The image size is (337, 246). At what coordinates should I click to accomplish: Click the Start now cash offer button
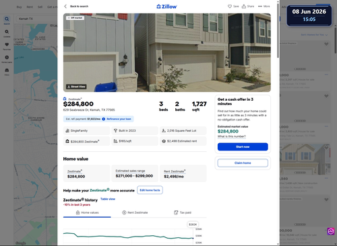click(x=243, y=147)
